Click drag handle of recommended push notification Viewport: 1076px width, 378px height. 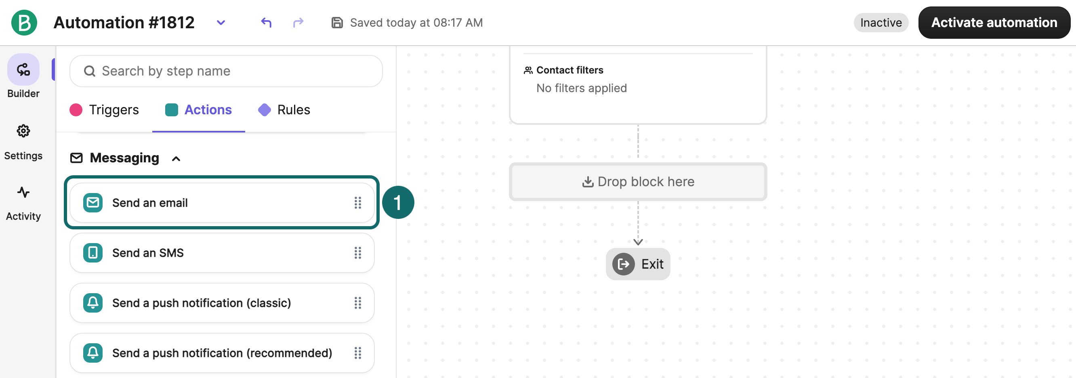(x=358, y=353)
